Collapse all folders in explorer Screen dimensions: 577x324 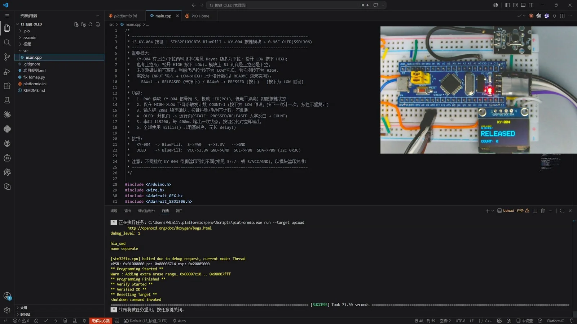[98, 24]
